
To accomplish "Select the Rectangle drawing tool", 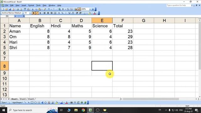I will (x=32, y=103).
